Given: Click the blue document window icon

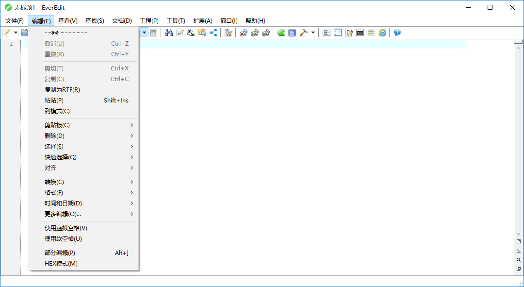Looking at the screenshot, I should [292, 33].
